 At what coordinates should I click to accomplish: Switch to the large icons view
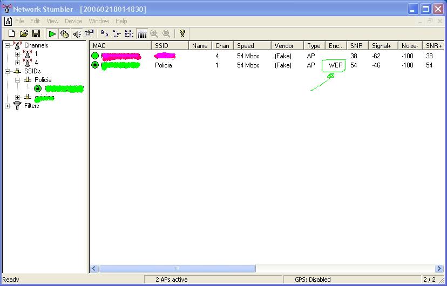coord(105,34)
